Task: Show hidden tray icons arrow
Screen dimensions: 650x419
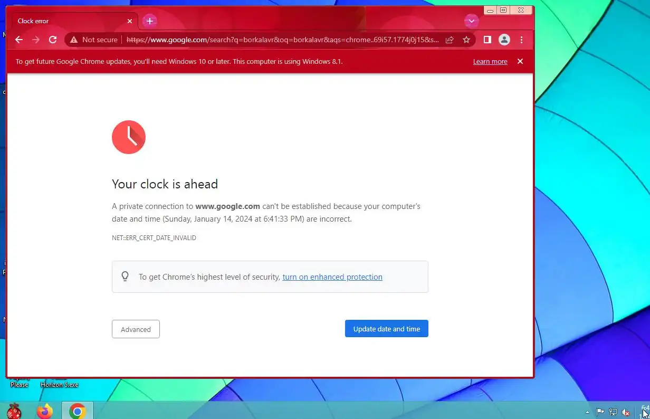Action: coord(588,412)
